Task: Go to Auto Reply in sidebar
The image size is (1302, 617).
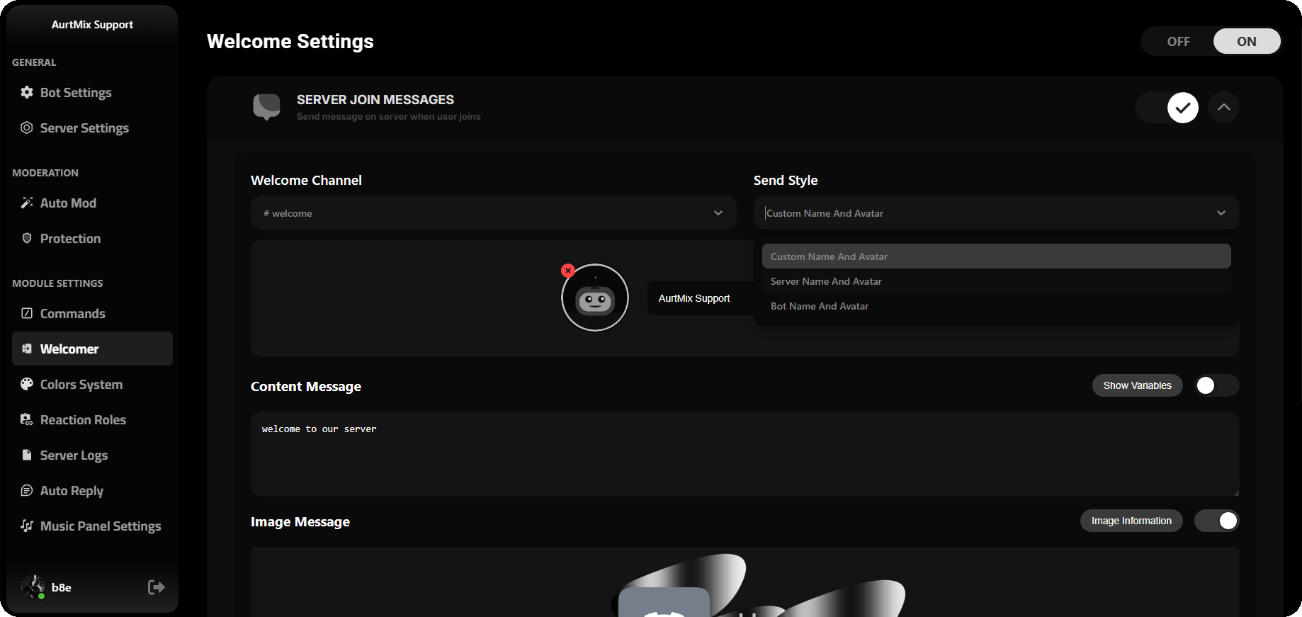Action: 72,490
